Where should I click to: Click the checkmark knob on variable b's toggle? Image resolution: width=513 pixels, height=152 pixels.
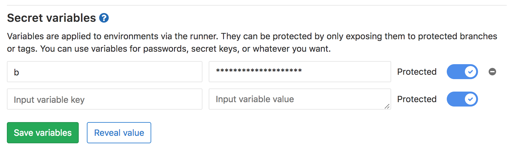pyautogui.click(x=471, y=72)
